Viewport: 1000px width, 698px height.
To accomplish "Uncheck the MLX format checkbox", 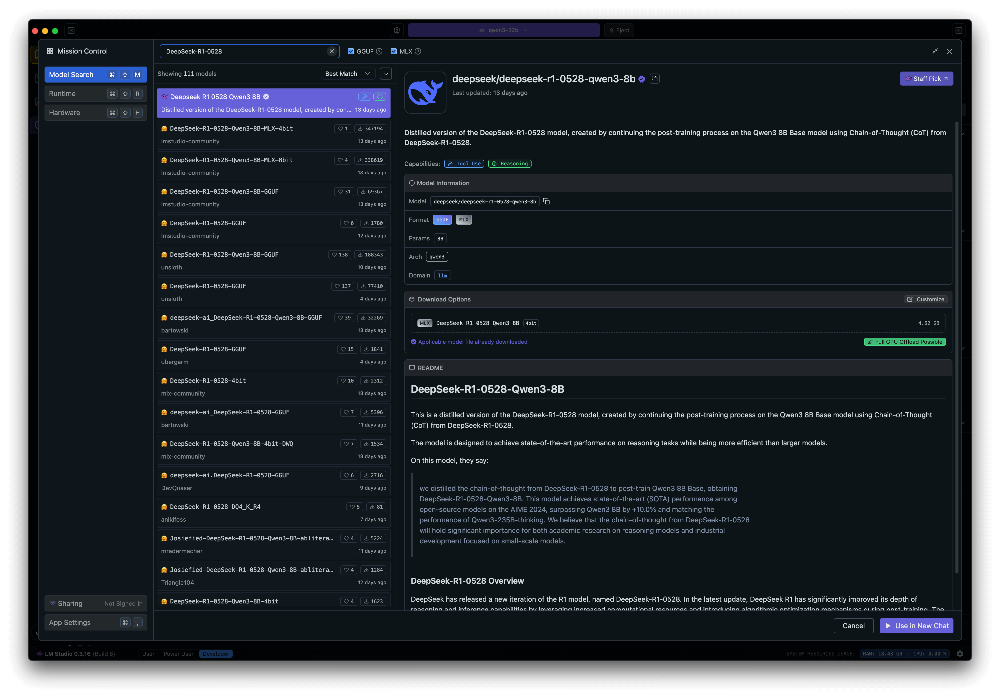I will [x=394, y=51].
